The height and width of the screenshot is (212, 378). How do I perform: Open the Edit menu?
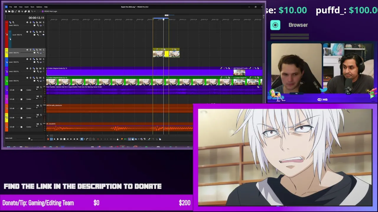(15, 7)
